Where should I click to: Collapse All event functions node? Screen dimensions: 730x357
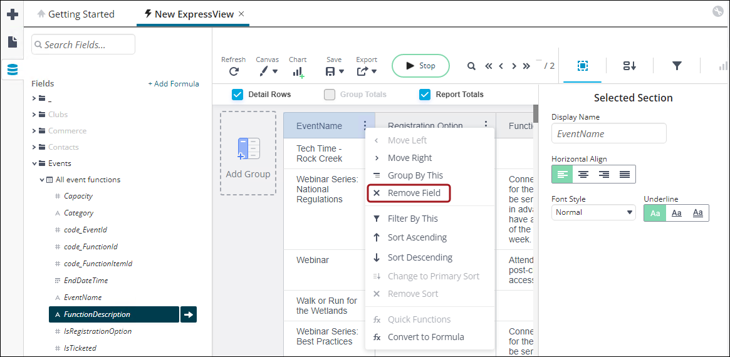[42, 180]
